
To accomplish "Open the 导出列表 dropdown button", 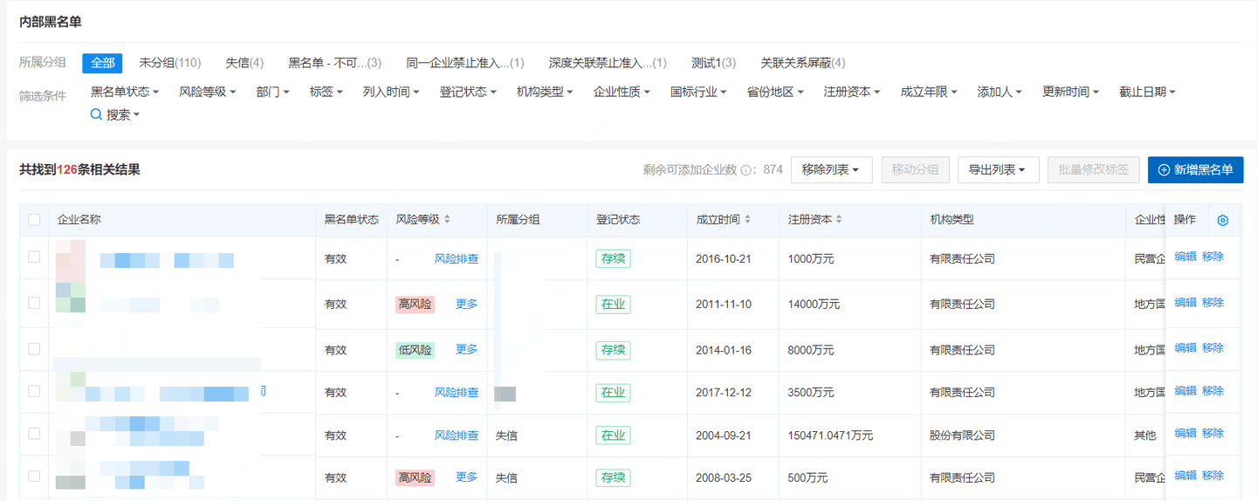I will tap(999, 170).
